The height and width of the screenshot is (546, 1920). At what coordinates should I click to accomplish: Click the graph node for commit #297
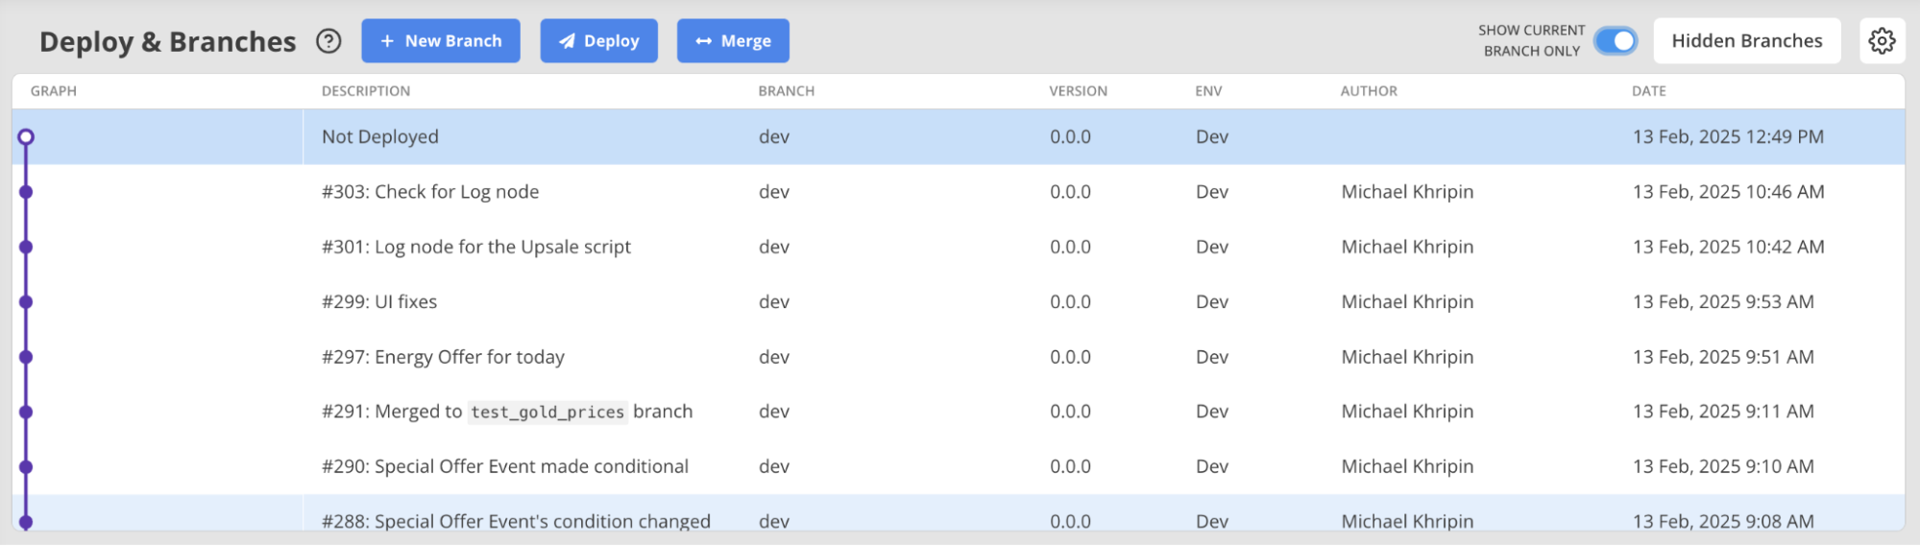pos(26,357)
